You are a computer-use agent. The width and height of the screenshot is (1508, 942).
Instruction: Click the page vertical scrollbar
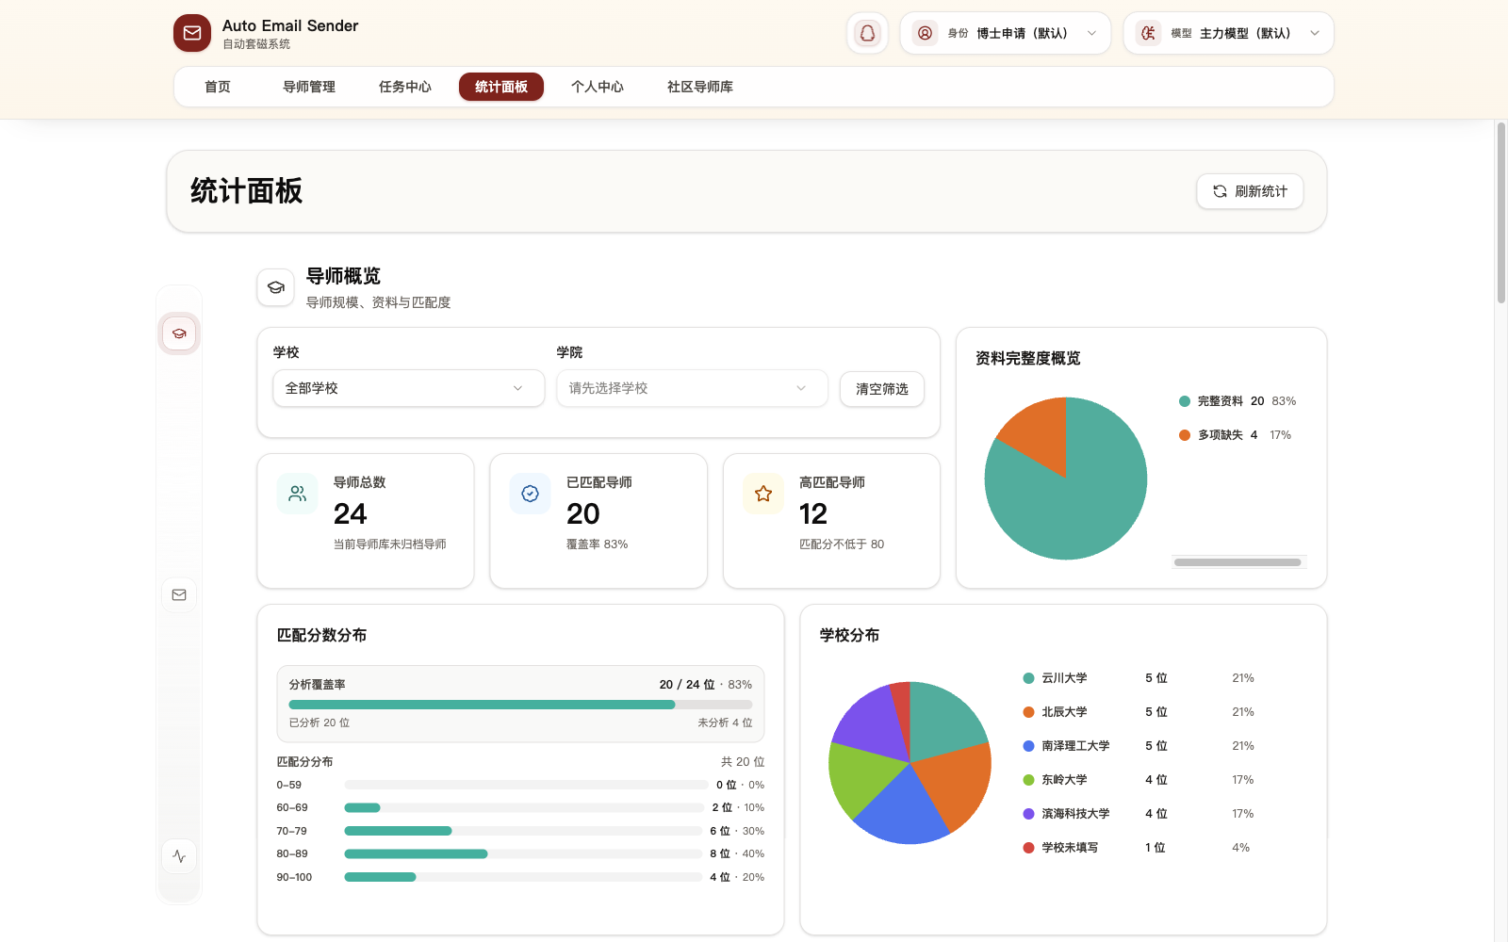pyautogui.click(x=1501, y=212)
